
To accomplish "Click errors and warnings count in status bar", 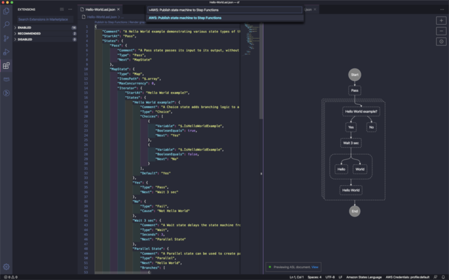I will coord(11,277).
